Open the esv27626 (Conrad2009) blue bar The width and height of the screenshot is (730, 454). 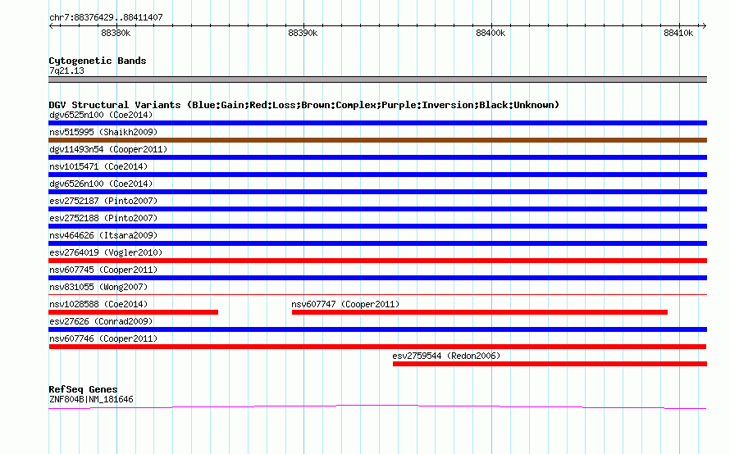pyautogui.click(x=377, y=329)
